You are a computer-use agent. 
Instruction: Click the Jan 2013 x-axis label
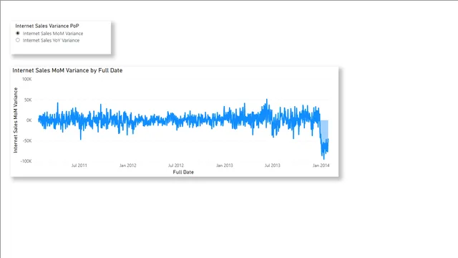(x=224, y=166)
